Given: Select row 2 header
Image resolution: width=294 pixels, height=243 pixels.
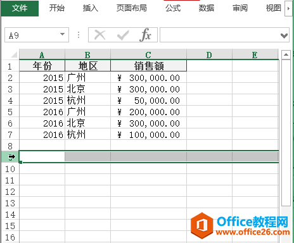Looking at the screenshot, I should click(10, 78).
